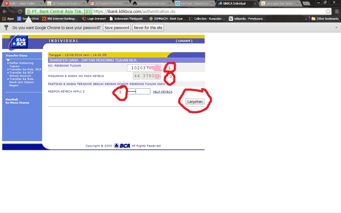Switch to the 26 Tempat di Dunia tab
This screenshot has width=341, height=213.
coord(66,3)
